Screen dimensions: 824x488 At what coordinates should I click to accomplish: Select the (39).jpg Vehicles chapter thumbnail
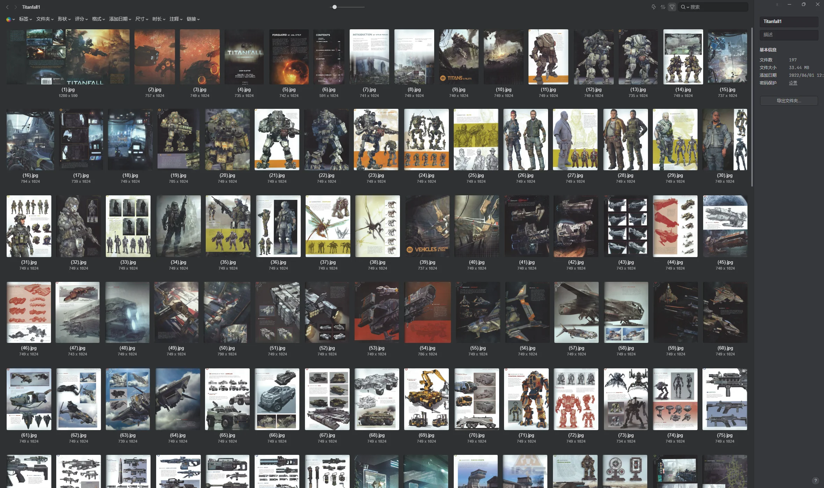[x=428, y=226]
